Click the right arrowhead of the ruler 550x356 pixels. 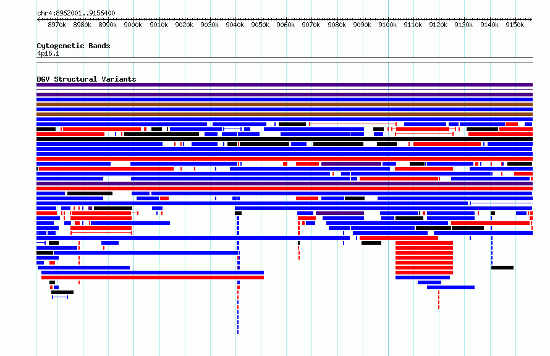tap(531, 19)
